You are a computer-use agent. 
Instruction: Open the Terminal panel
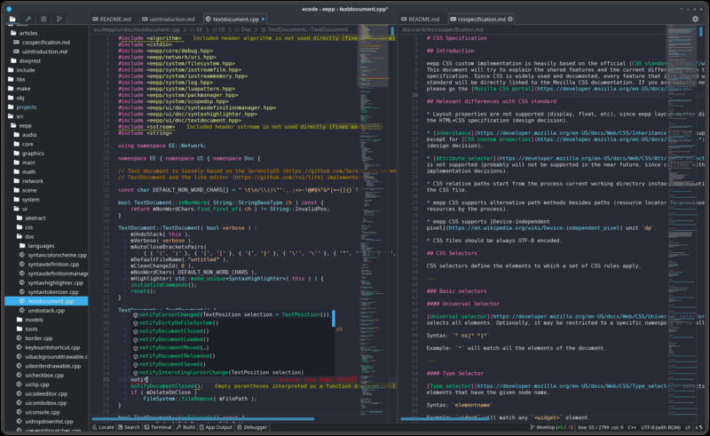pyautogui.click(x=157, y=427)
